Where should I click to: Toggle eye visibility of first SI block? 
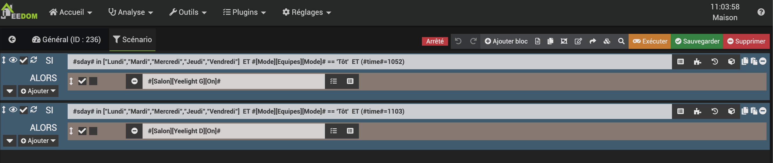pyautogui.click(x=13, y=60)
